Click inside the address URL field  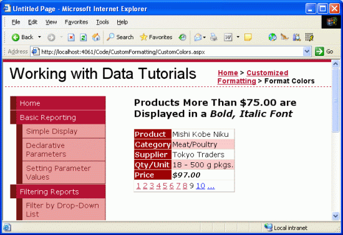click(x=171, y=52)
